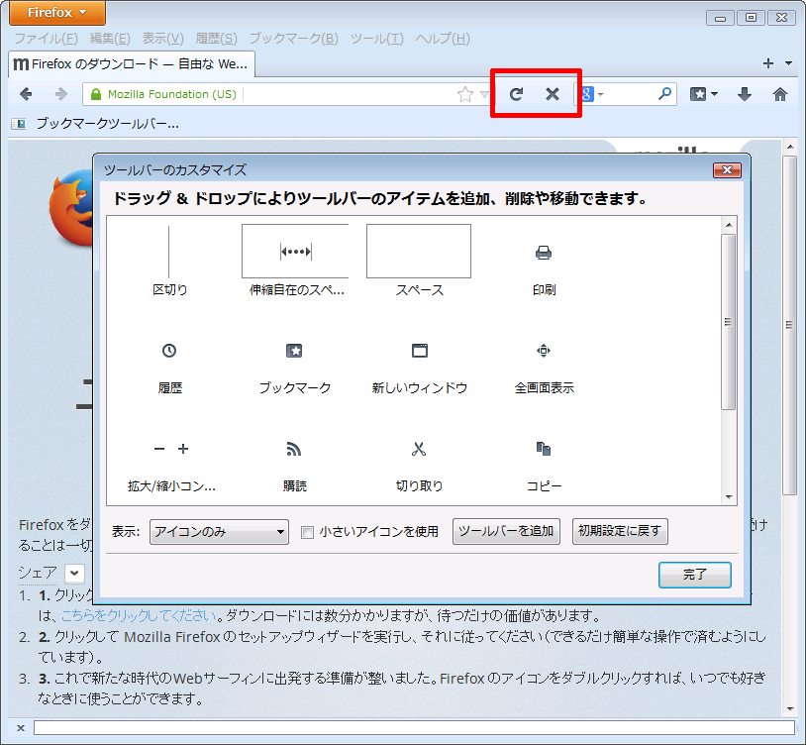Open the ツール(T) menu
This screenshot has height=745, width=806.
coord(377,39)
